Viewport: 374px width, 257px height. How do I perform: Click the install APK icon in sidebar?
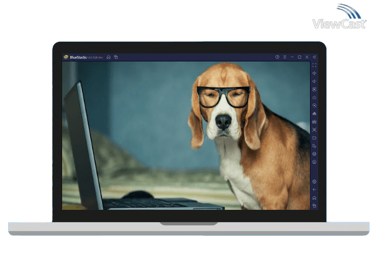pyautogui.click(x=314, y=122)
